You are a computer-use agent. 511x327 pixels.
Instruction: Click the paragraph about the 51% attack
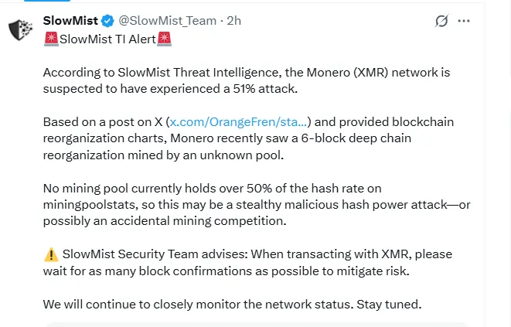coord(246,80)
